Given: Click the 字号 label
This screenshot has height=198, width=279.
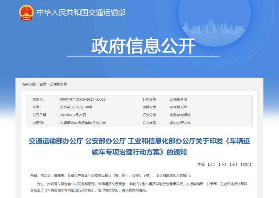Looking at the screenshot, I should click(x=201, y=165).
